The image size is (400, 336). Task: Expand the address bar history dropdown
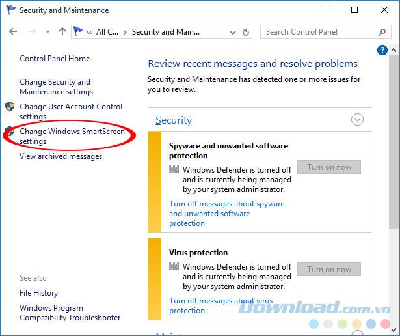point(232,32)
